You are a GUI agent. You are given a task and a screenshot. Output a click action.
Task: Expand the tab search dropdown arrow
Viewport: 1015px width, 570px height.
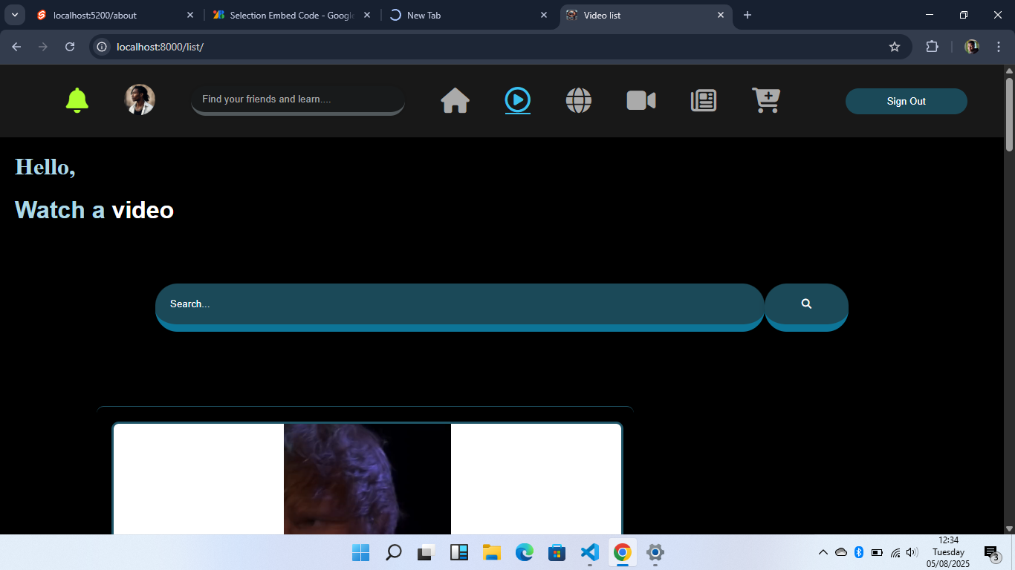[14, 15]
